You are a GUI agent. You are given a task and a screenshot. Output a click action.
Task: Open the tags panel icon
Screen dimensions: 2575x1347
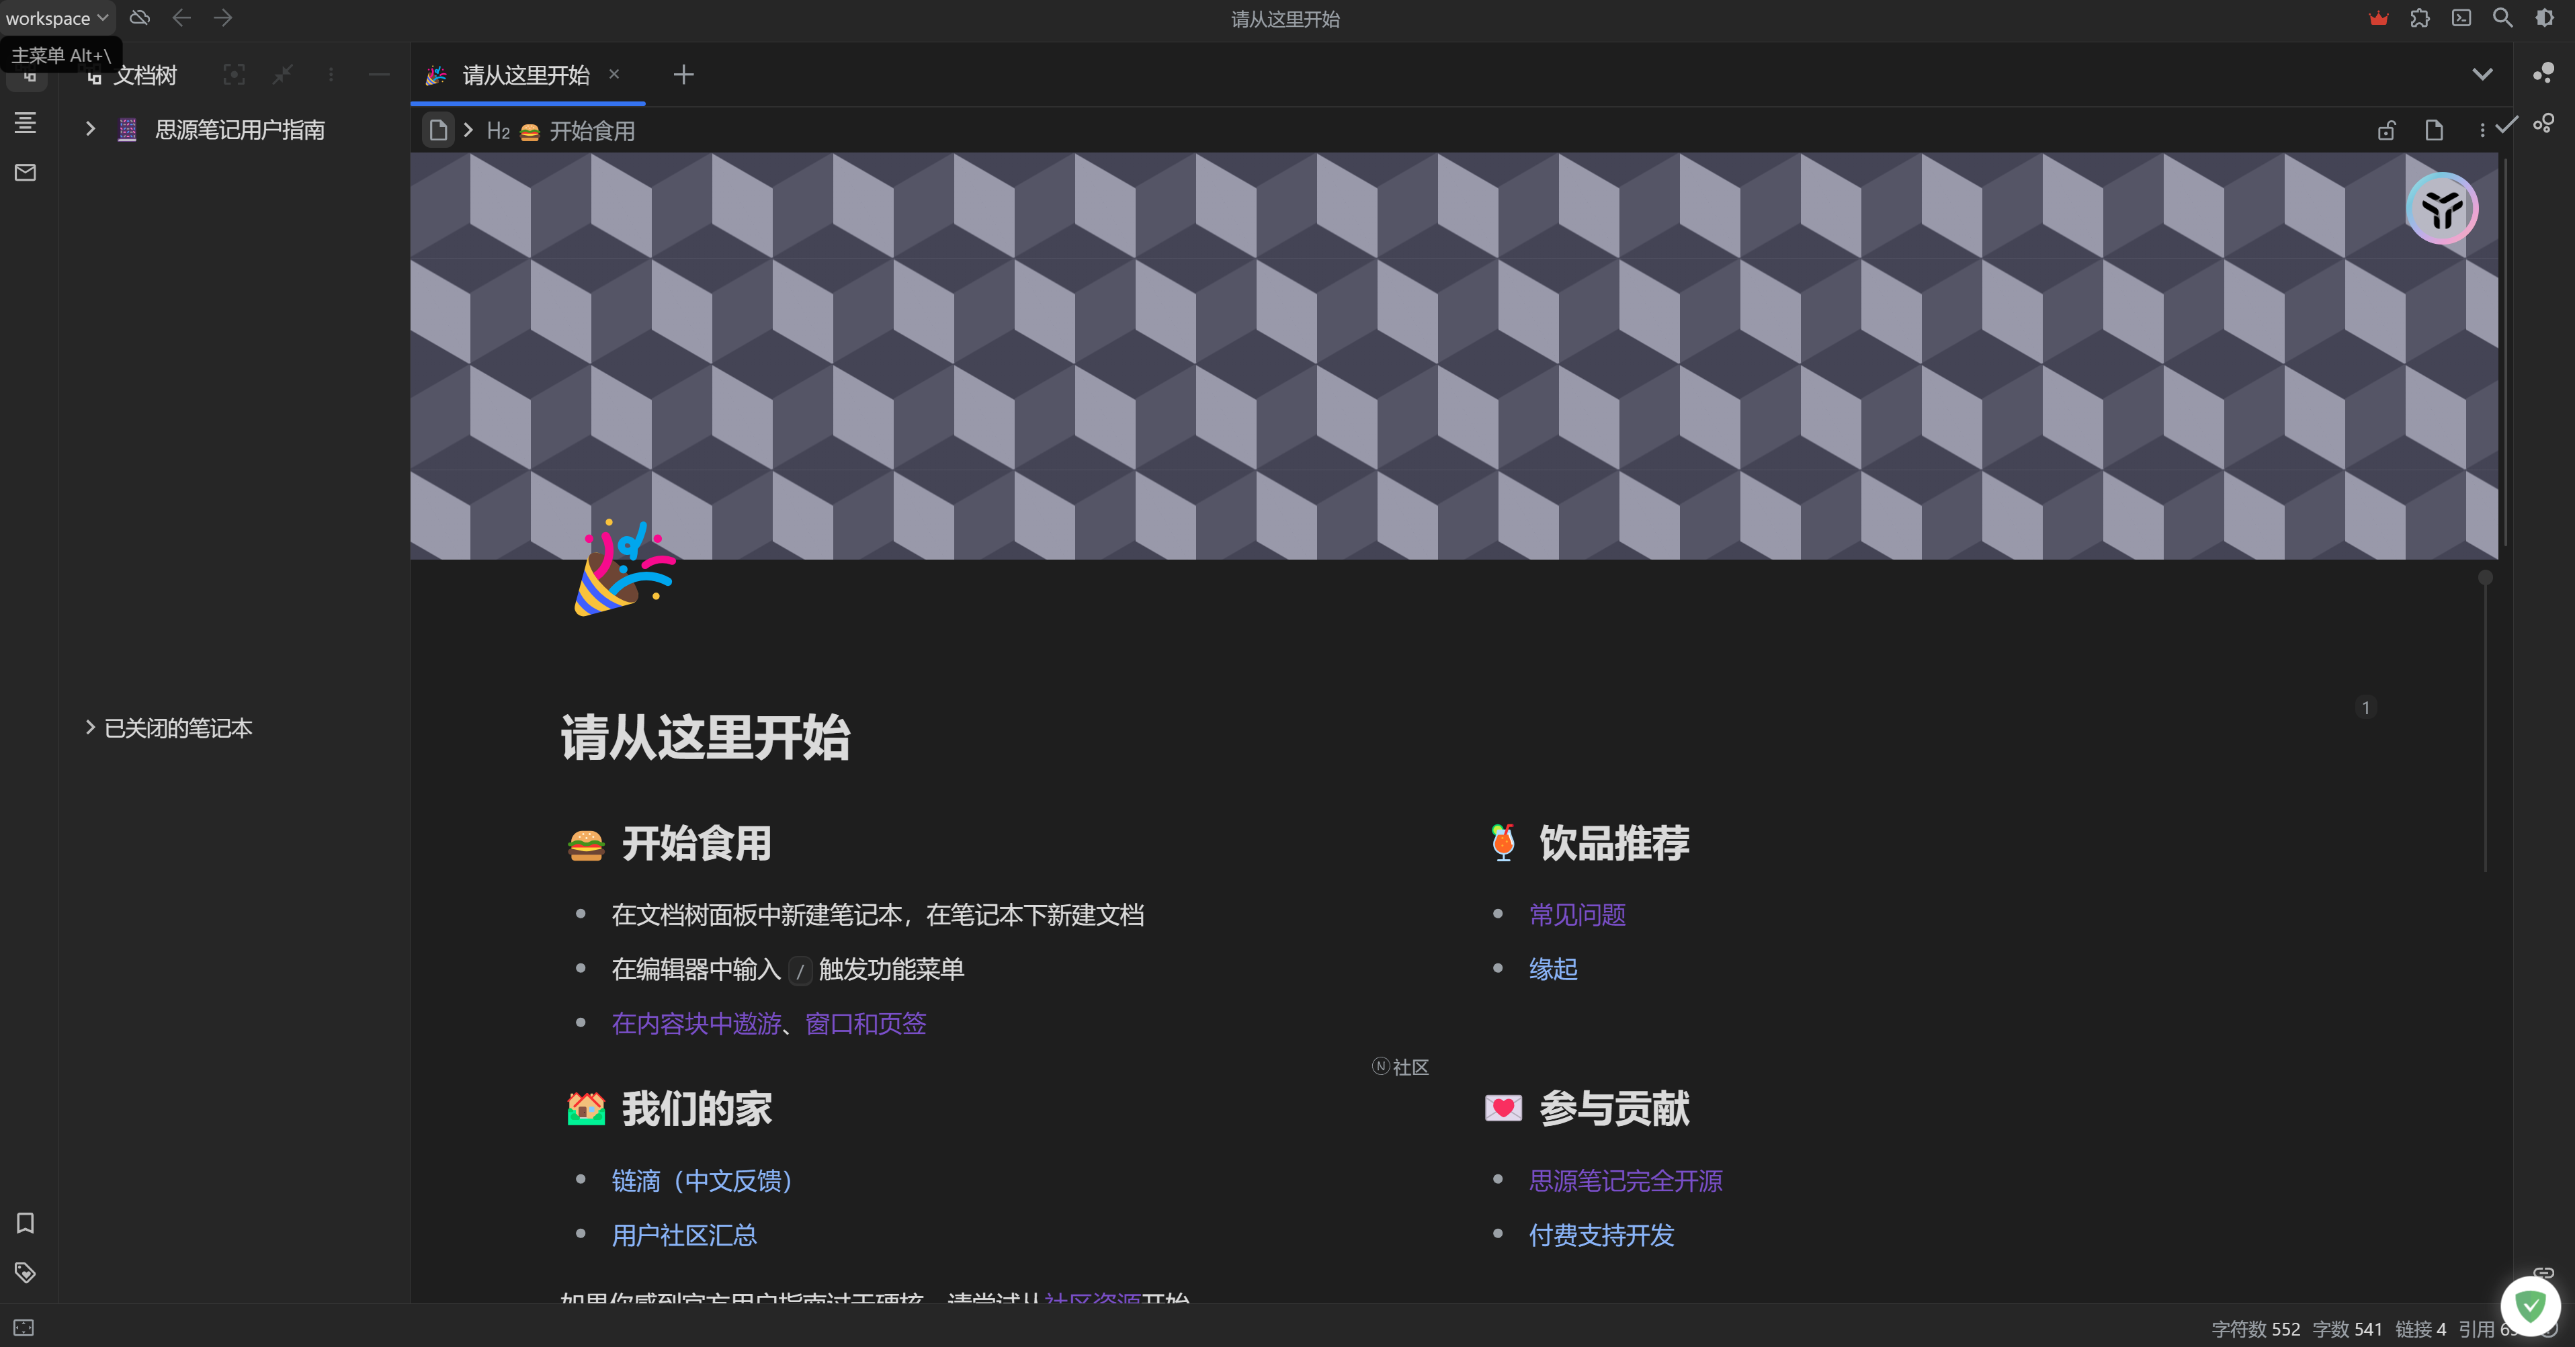pyautogui.click(x=25, y=1273)
